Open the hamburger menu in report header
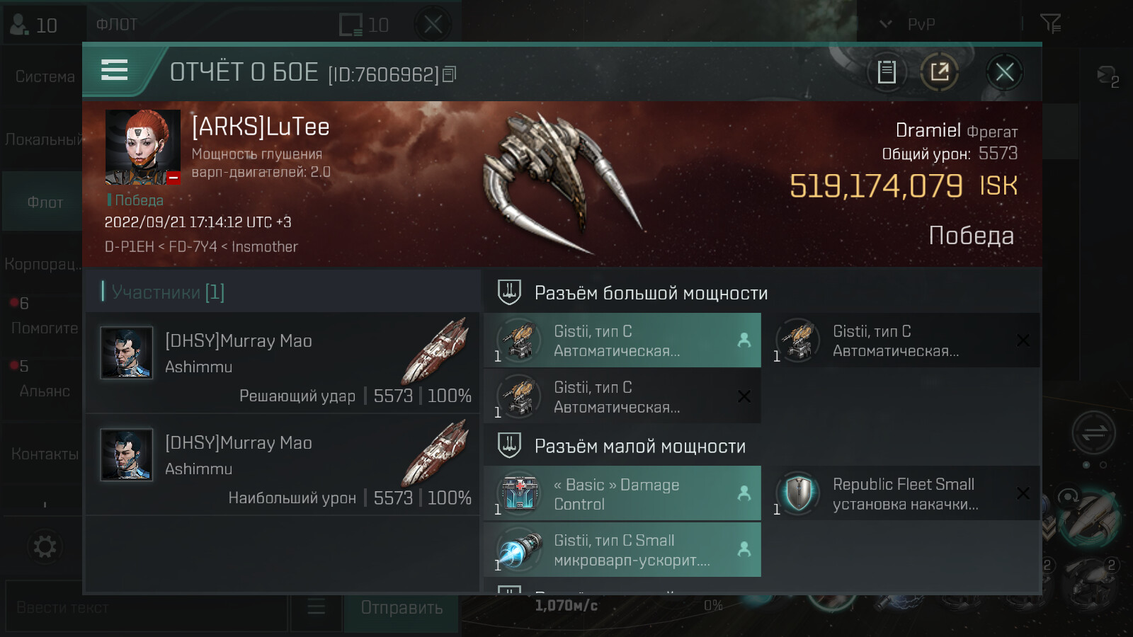 [x=114, y=70]
